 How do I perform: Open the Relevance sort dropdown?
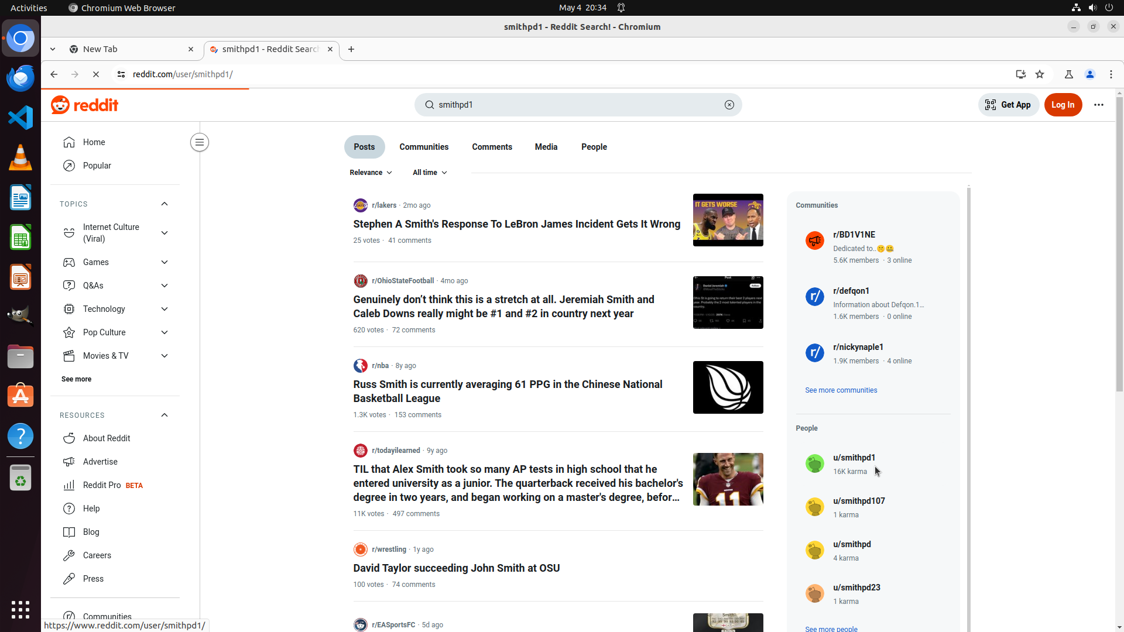pos(371,173)
